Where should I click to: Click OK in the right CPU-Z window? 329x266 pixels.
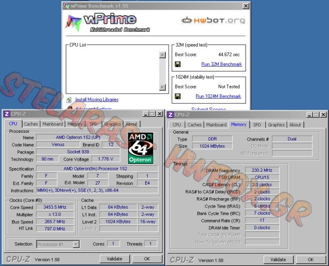(x=311, y=260)
